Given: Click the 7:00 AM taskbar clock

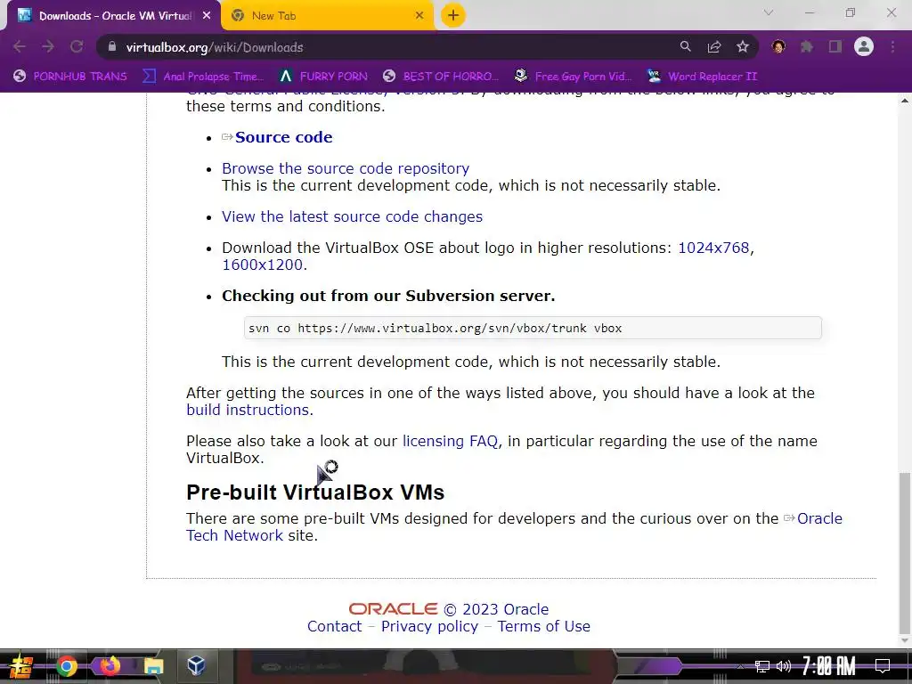Looking at the screenshot, I should tap(829, 666).
